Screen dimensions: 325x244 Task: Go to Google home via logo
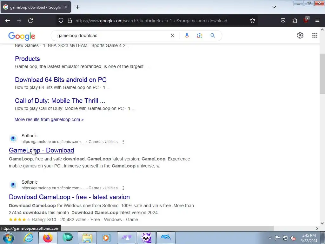(x=22, y=36)
